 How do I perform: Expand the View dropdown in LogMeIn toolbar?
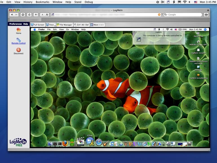tap(51, 25)
